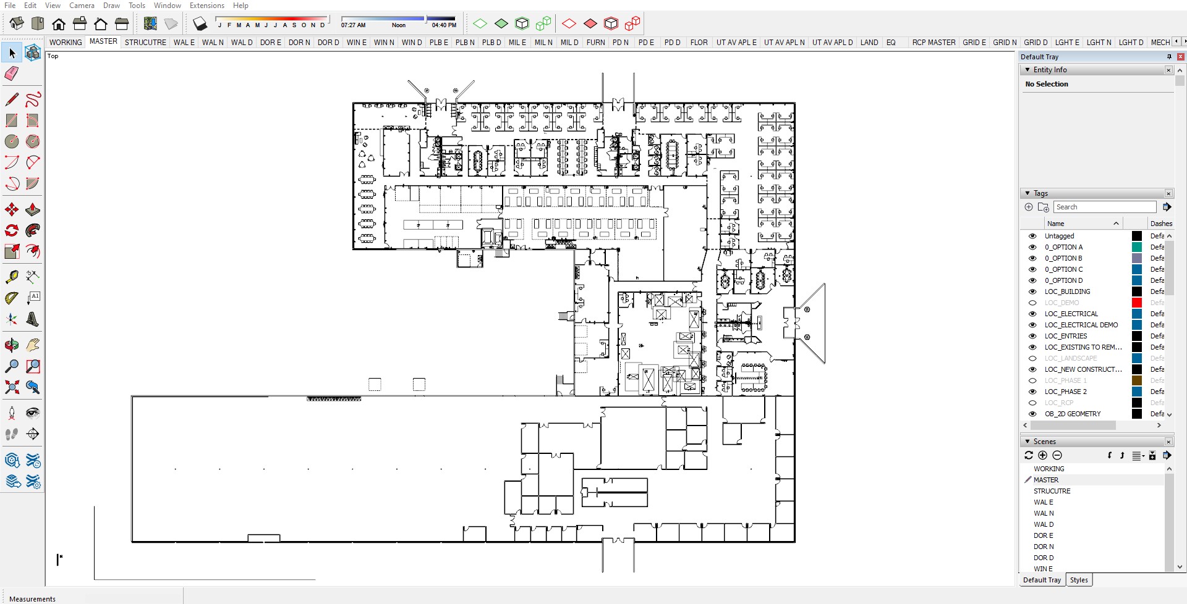Image resolution: width=1187 pixels, height=604 pixels.
Task: Activate the Tape Measure tool
Action: [x=11, y=277]
